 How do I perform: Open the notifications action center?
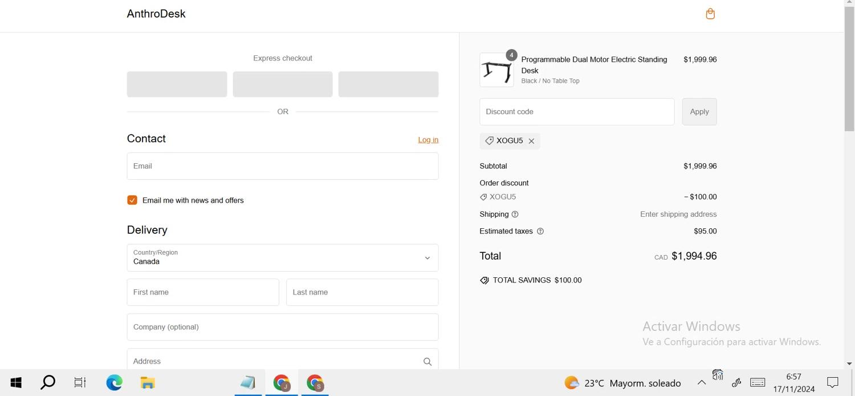(x=833, y=383)
